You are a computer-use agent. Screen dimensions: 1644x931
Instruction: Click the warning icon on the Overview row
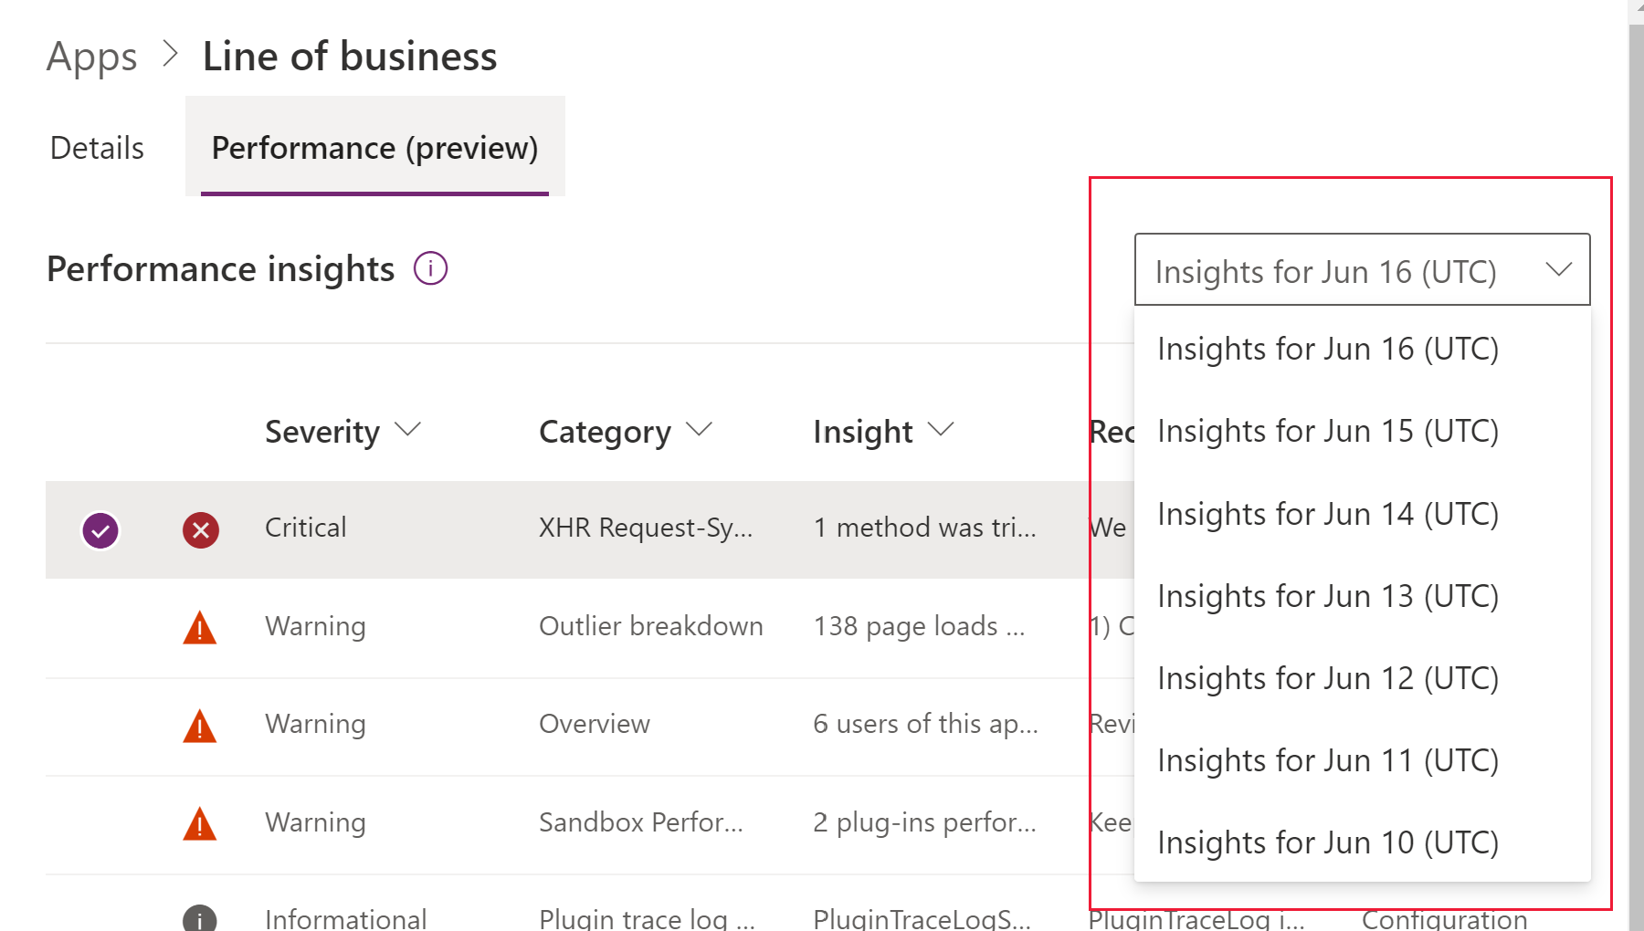point(199,724)
